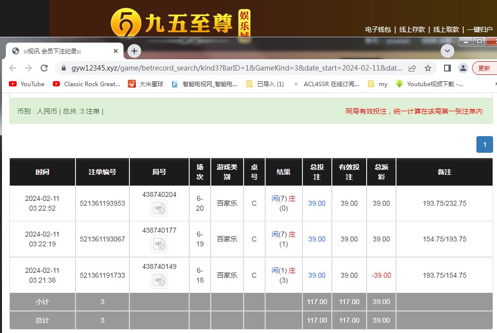The height and width of the screenshot is (333, 497).
Task: Open 线上存款 in background site
Action: (412, 29)
